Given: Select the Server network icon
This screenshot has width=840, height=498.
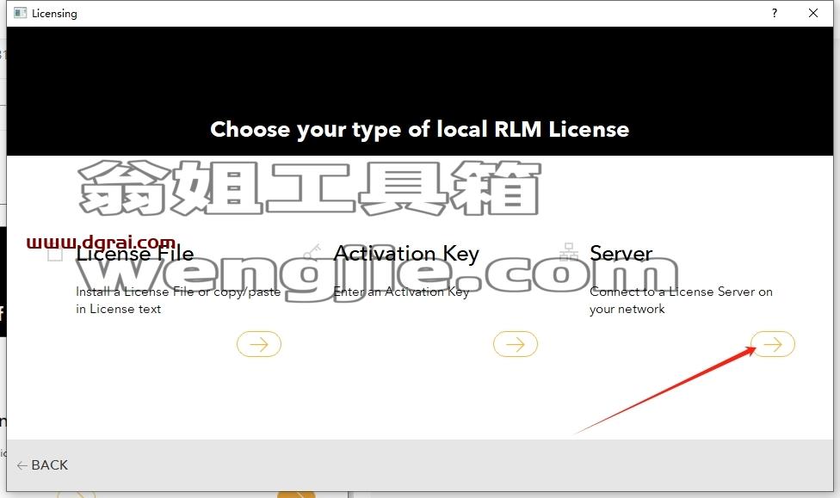Looking at the screenshot, I should point(569,252).
